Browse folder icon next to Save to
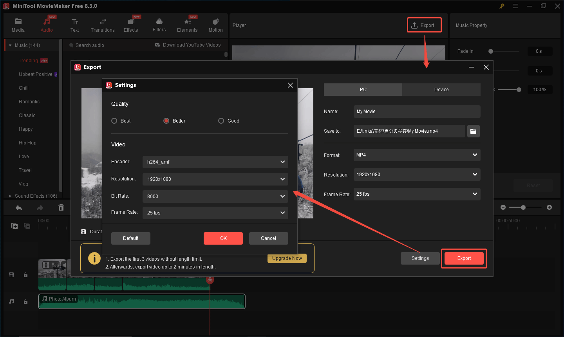Image resolution: width=564 pixels, height=337 pixels. (474, 131)
